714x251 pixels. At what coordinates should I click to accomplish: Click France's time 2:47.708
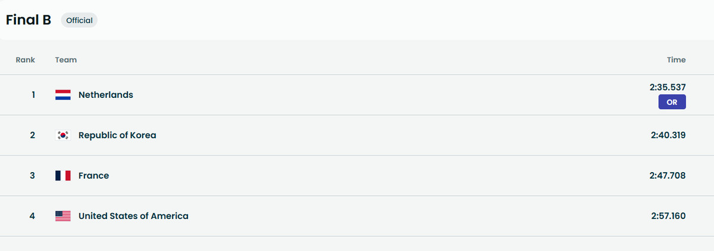668,176
